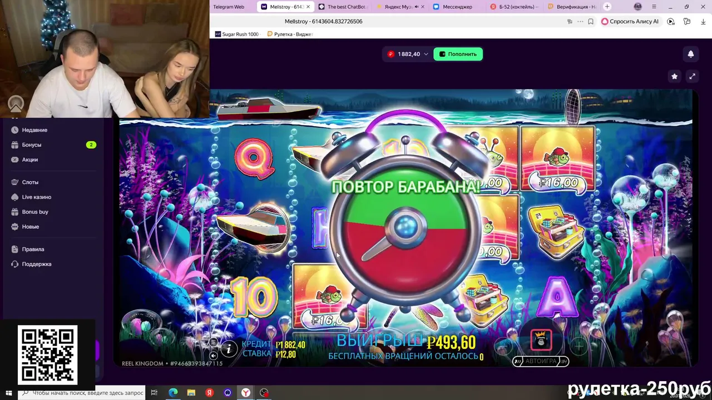Open the browser profile avatar
712x400 pixels.
(638, 7)
